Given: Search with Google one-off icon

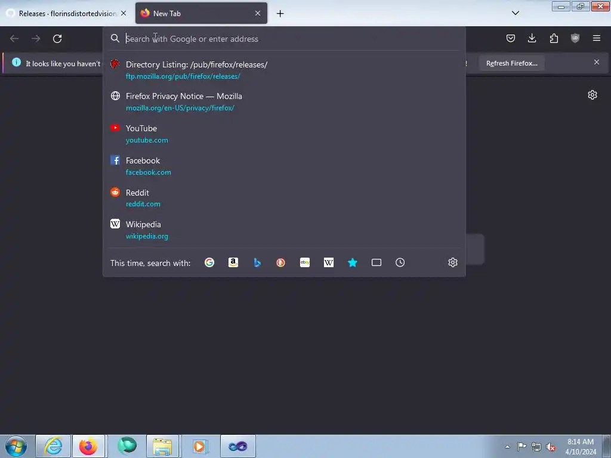Looking at the screenshot, I should 209,262.
